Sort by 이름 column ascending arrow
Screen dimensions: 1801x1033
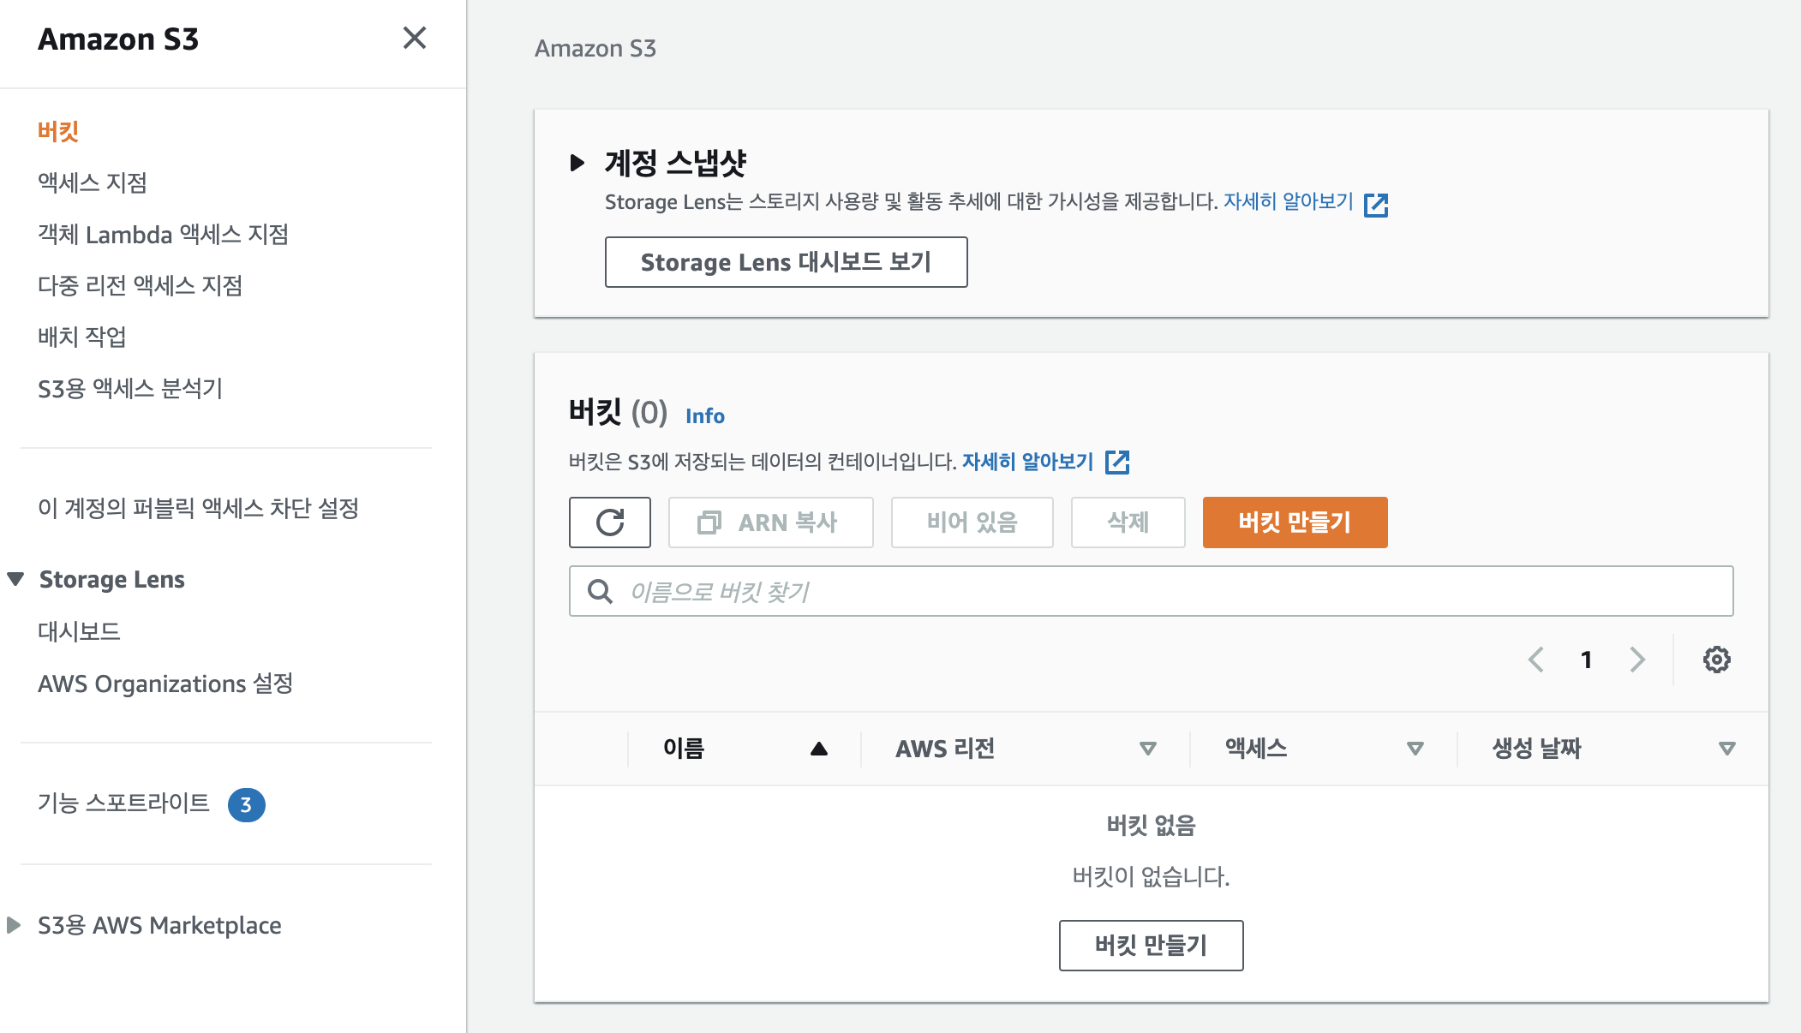(x=818, y=749)
